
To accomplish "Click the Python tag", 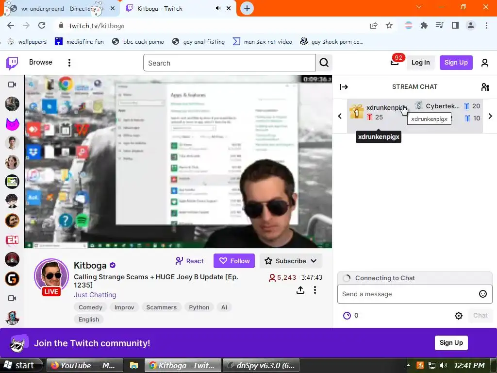I will tap(199, 307).
